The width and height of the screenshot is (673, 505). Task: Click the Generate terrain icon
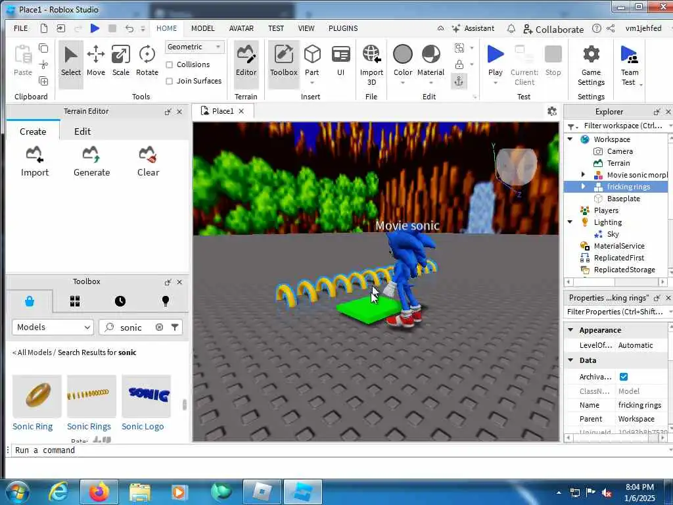pos(91,162)
